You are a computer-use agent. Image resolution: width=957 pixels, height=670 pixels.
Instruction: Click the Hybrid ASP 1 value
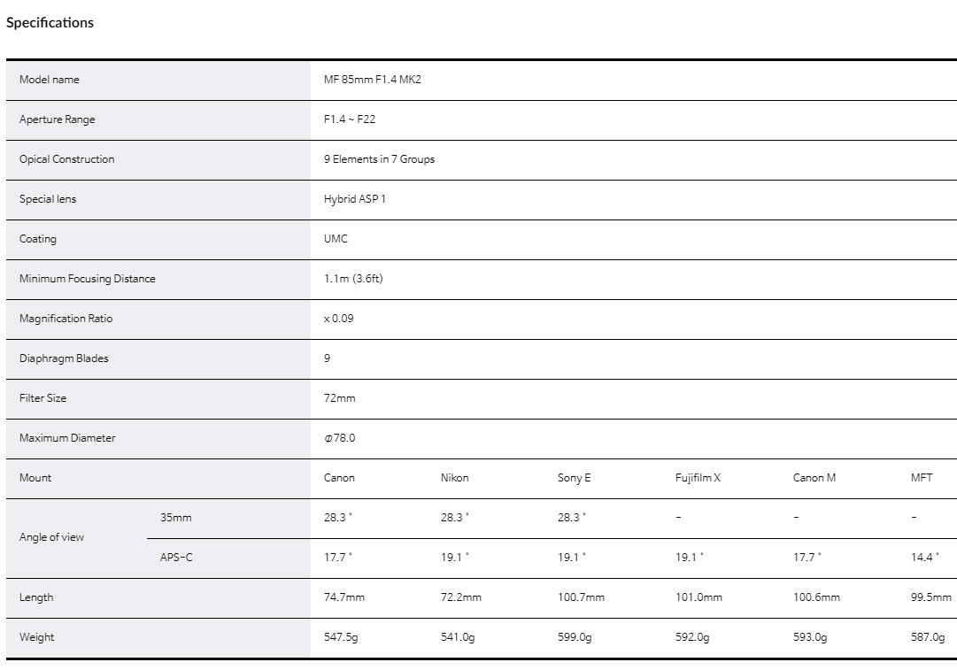click(x=355, y=199)
